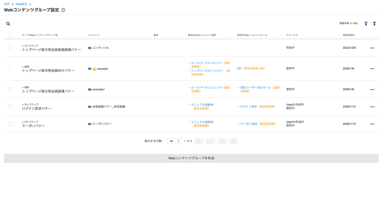Open ルールベースレコメンド link in 会員向けバナー row
Image resolution: width=383 pixels, height=220 pixels.
(206, 63)
